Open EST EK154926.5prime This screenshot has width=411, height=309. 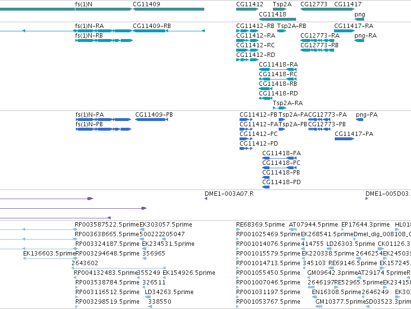189,273
